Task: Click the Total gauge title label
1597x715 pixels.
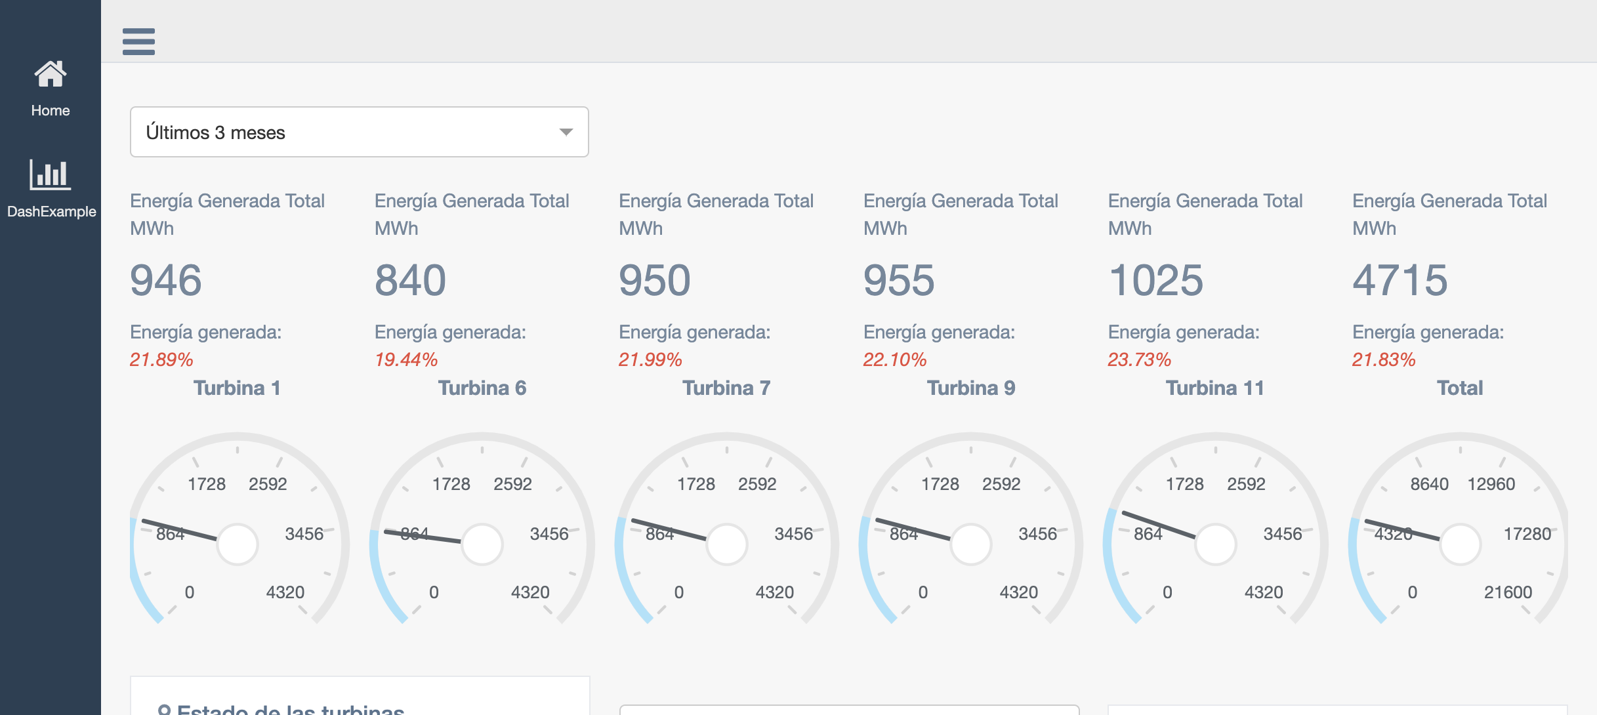Action: [1459, 388]
